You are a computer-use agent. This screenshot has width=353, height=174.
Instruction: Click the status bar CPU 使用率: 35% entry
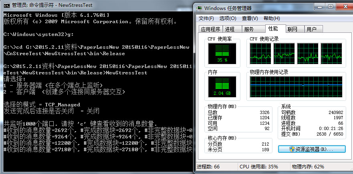(x=259, y=167)
